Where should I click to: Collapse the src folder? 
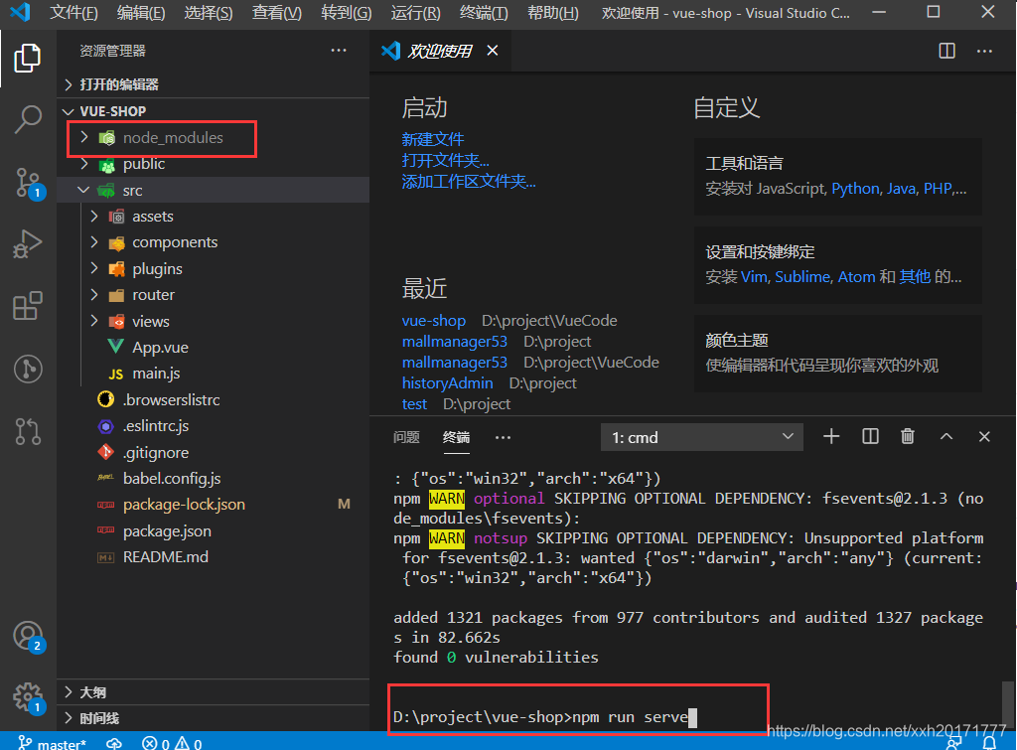tap(213, 190)
